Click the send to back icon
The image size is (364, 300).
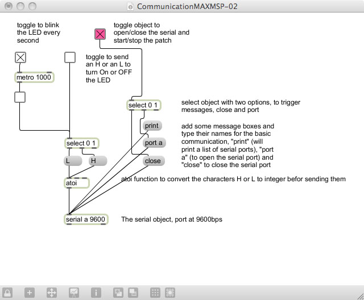(x=133, y=293)
